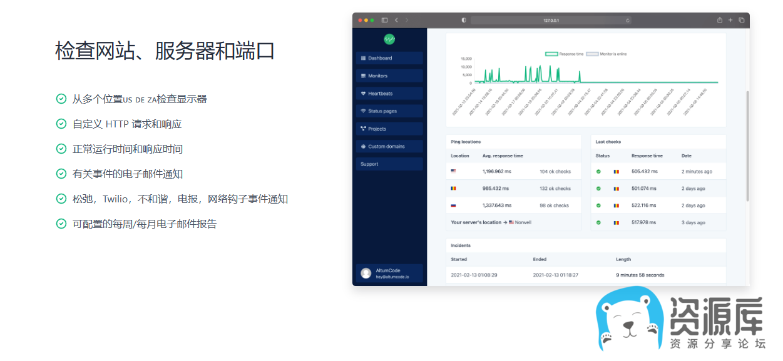Click the dashboard's vertical scrollbar
Viewport: 783px width, 361px height.
(x=747, y=147)
